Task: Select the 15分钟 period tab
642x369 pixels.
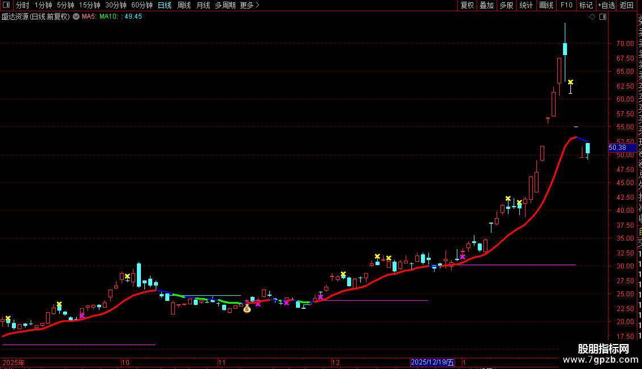Action: (x=90, y=5)
